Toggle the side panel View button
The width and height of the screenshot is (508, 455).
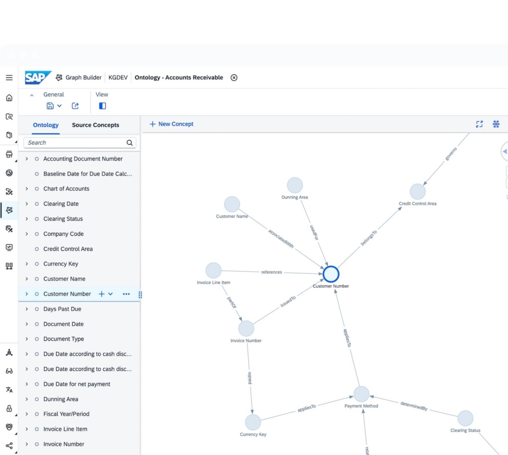pos(102,106)
